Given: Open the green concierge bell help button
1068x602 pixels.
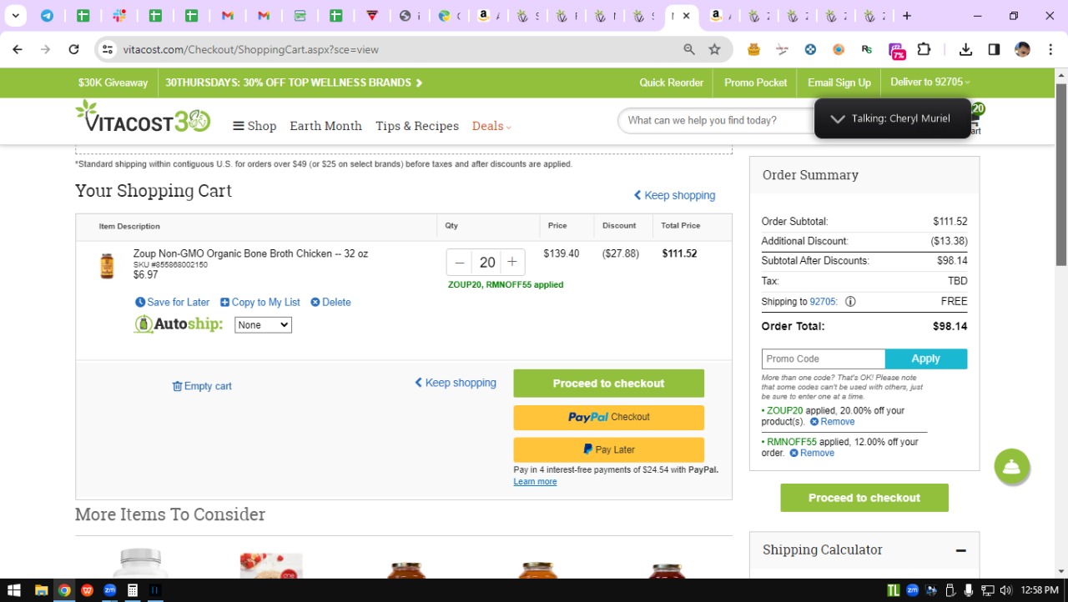Looking at the screenshot, I should pyautogui.click(x=1012, y=467).
